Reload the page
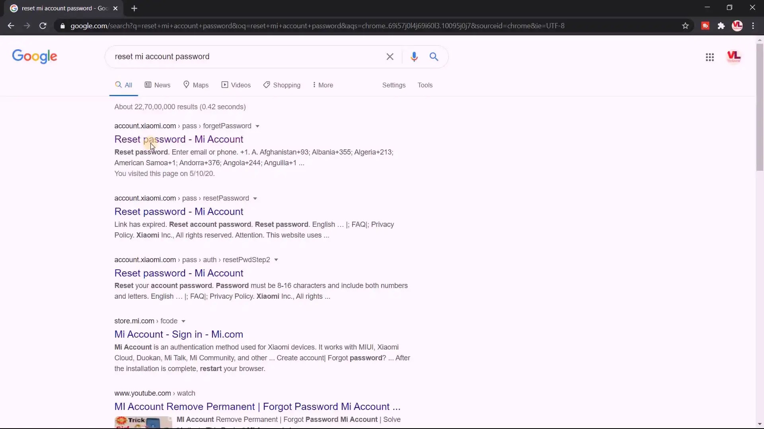The width and height of the screenshot is (764, 429). click(x=43, y=26)
